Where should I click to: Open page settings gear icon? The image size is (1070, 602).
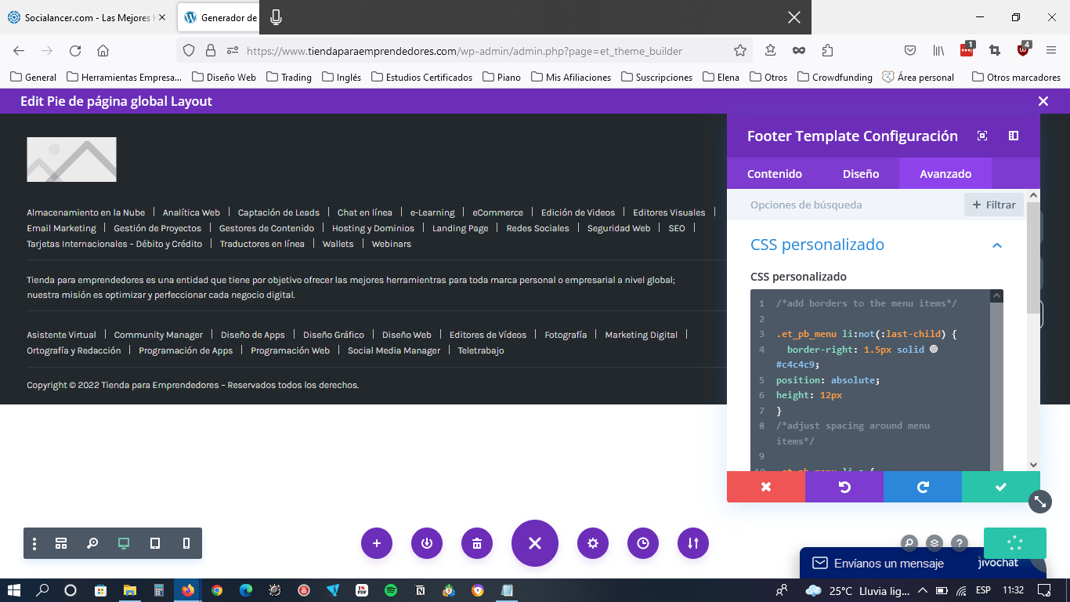coord(593,543)
